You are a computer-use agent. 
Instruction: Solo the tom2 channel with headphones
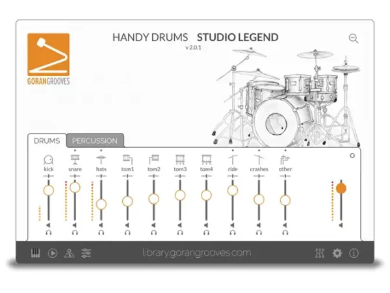click(154, 232)
